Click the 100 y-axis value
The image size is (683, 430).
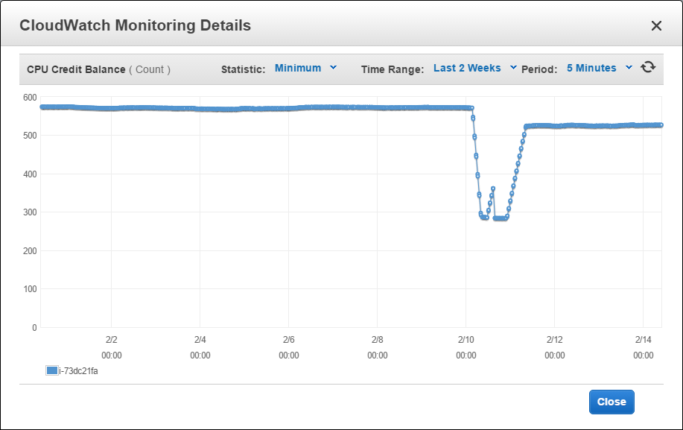click(x=30, y=289)
